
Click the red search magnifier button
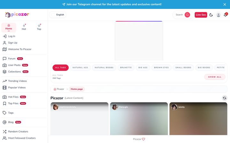click(x=187, y=15)
